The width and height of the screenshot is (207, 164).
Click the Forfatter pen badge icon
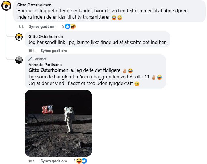coord(30,59)
